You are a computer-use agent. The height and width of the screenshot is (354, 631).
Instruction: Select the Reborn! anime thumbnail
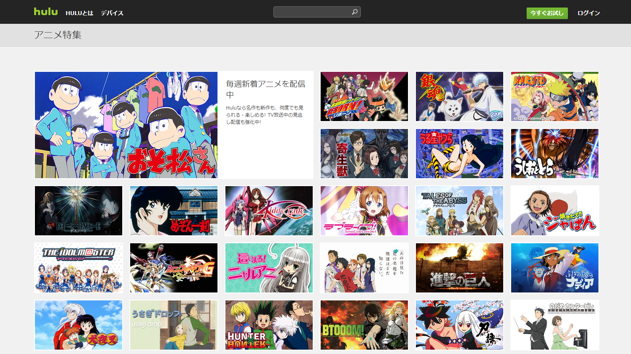(x=364, y=96)
